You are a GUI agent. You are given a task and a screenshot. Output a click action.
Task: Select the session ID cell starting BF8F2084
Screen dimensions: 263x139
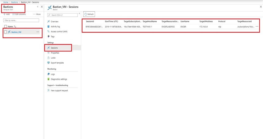pos(94,27)
